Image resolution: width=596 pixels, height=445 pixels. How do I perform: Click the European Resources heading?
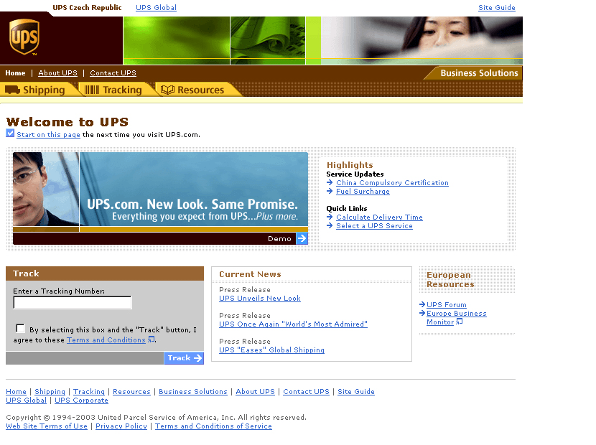point(450,279)
